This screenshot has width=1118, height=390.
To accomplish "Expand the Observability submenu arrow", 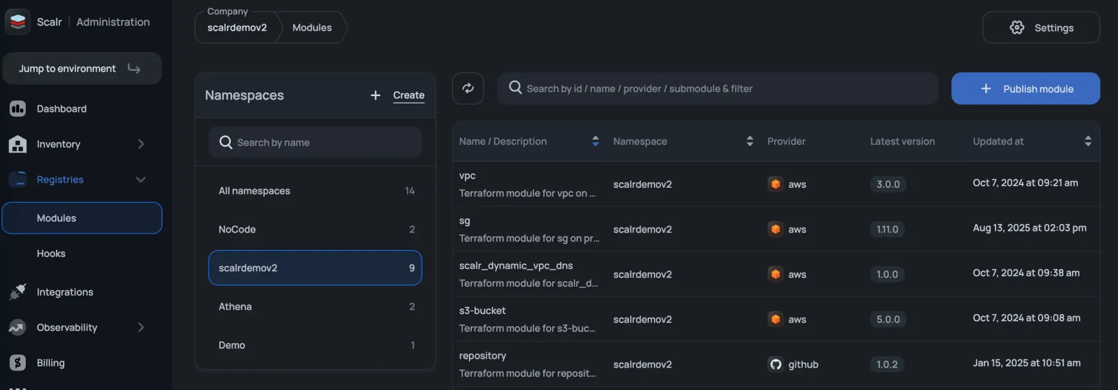I will pyautogui.click(x=141, y=327).
